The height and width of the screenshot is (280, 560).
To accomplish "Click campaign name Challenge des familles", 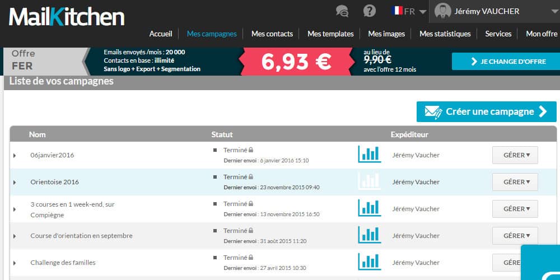I will click(63, 263).
